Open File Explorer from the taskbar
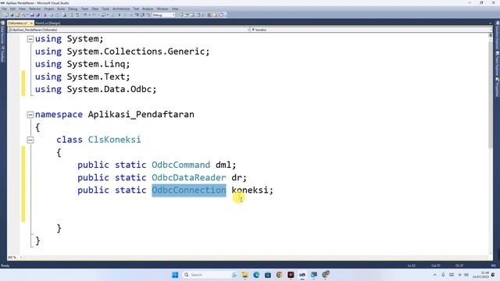This screenshot has height=281, width=500. click(245, 275)
